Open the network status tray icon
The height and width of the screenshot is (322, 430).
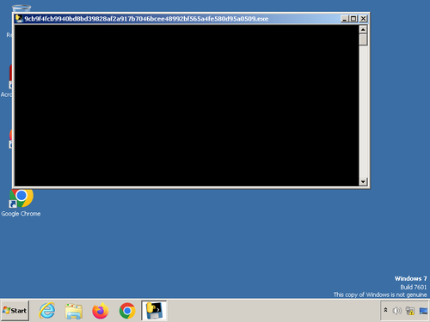pyautogui.click(x=410, y=311)
